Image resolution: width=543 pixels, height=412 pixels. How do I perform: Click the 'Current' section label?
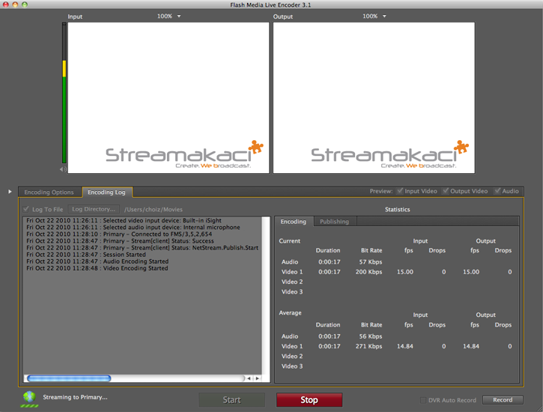290,241
